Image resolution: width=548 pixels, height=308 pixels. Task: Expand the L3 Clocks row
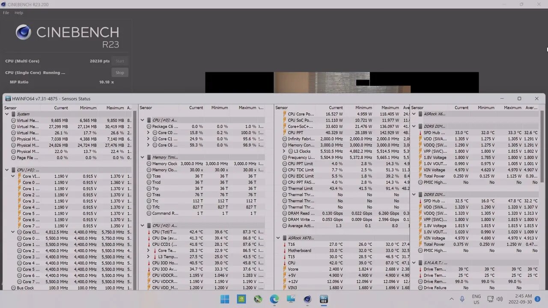[284, 151]
